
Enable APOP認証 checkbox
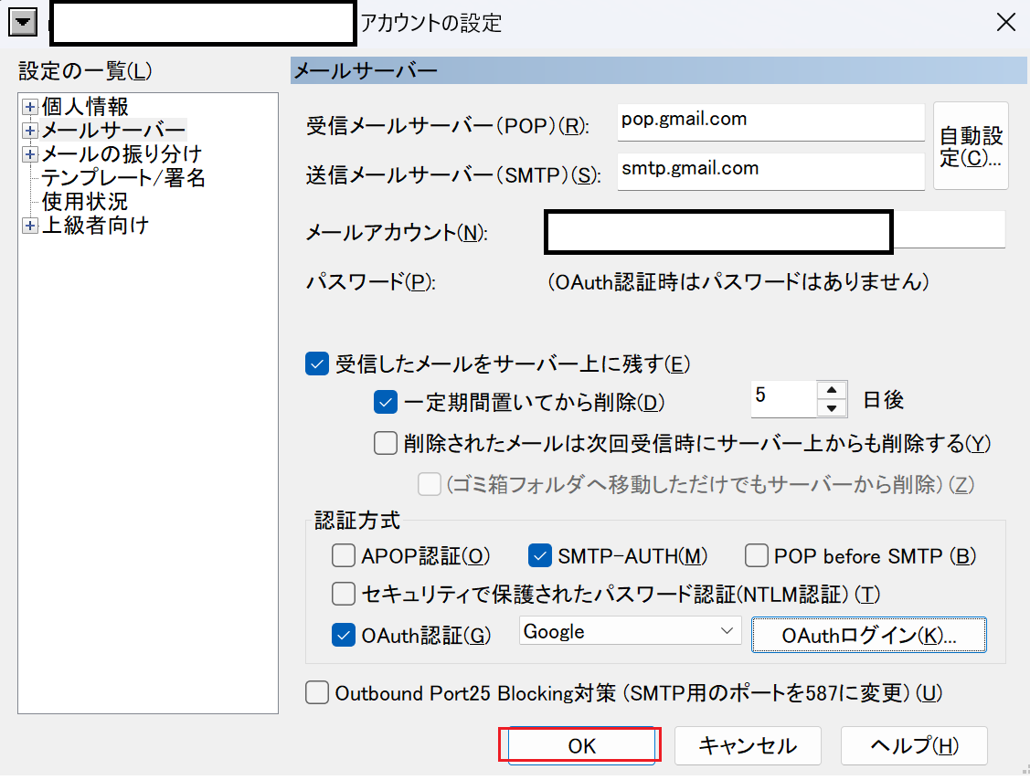(344, 555)
